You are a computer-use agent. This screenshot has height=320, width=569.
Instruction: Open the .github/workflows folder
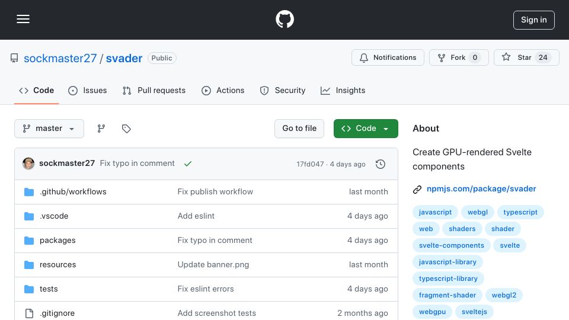73,191
